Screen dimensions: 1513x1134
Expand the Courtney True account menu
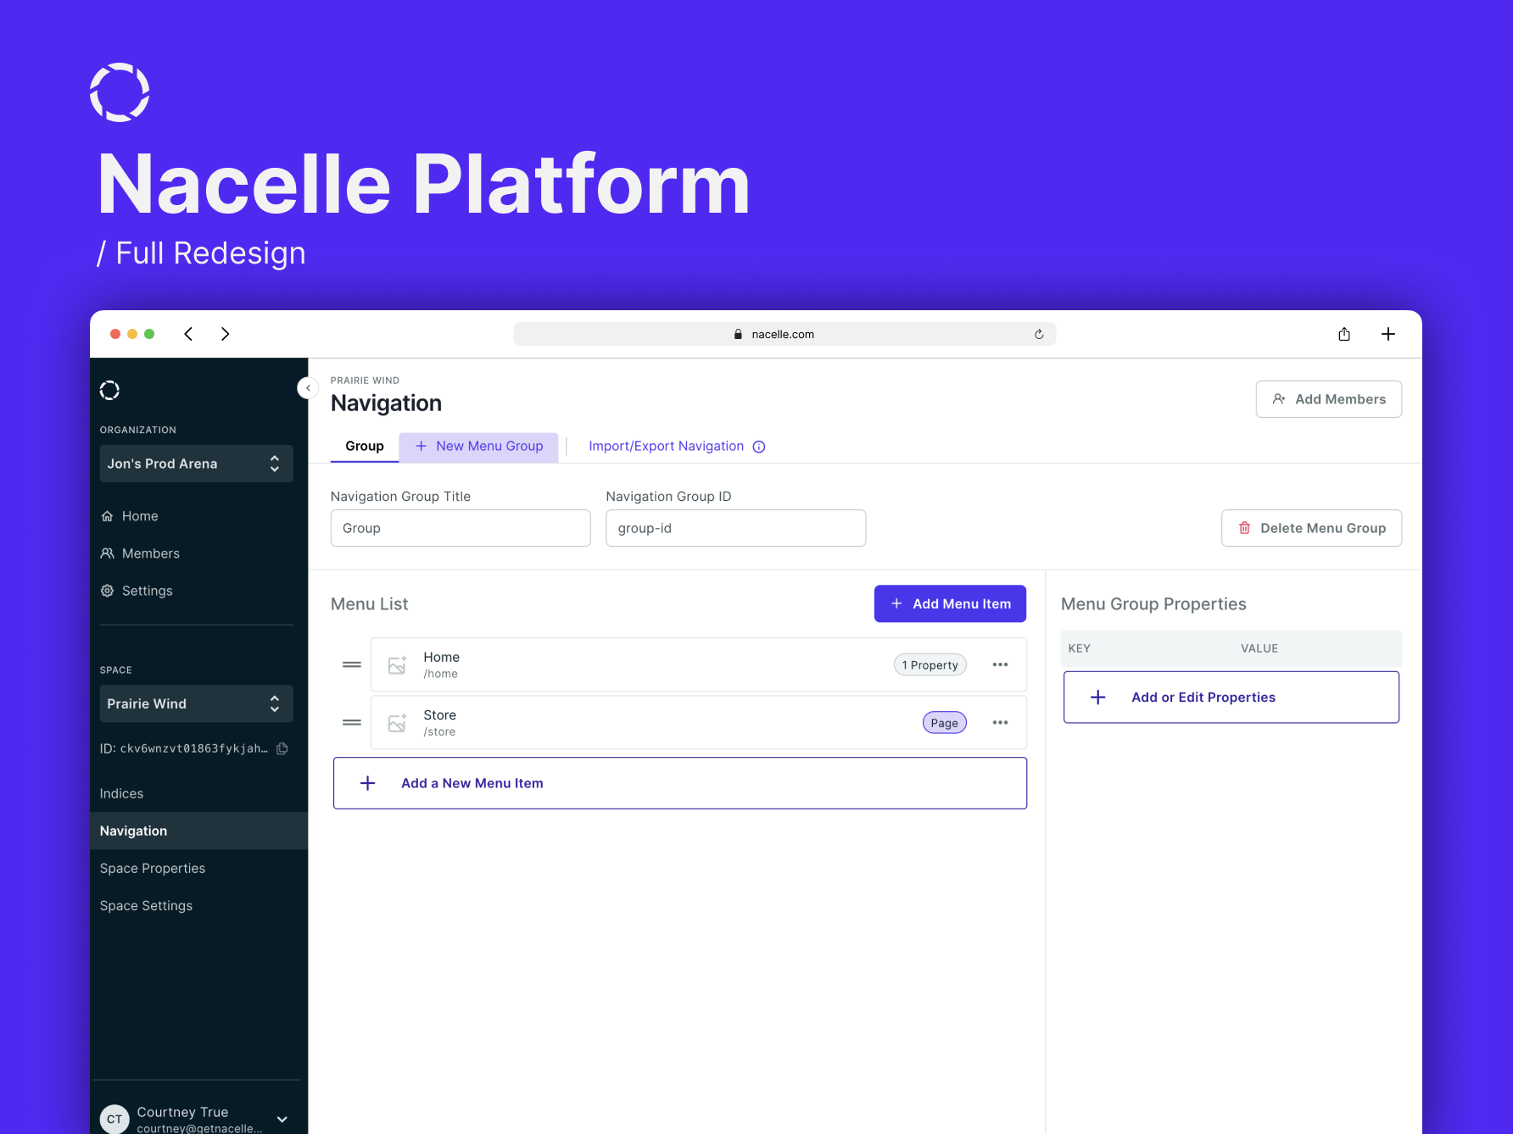tap(282, 1119)
